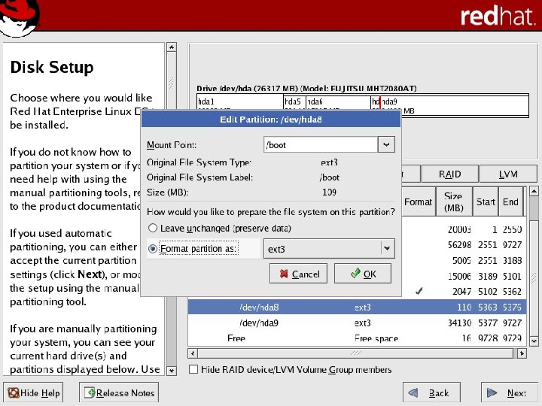Select the Free space row
542x406 pixels.
click(x=357, y=338)
